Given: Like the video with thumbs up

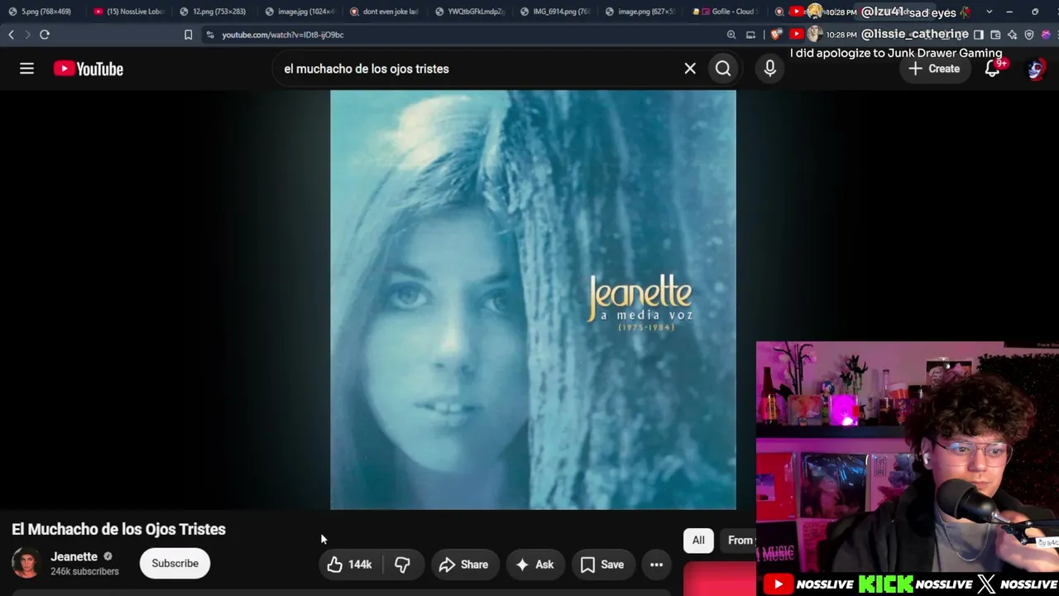Looking at the screenshot, I should click(x=350, y=565).
